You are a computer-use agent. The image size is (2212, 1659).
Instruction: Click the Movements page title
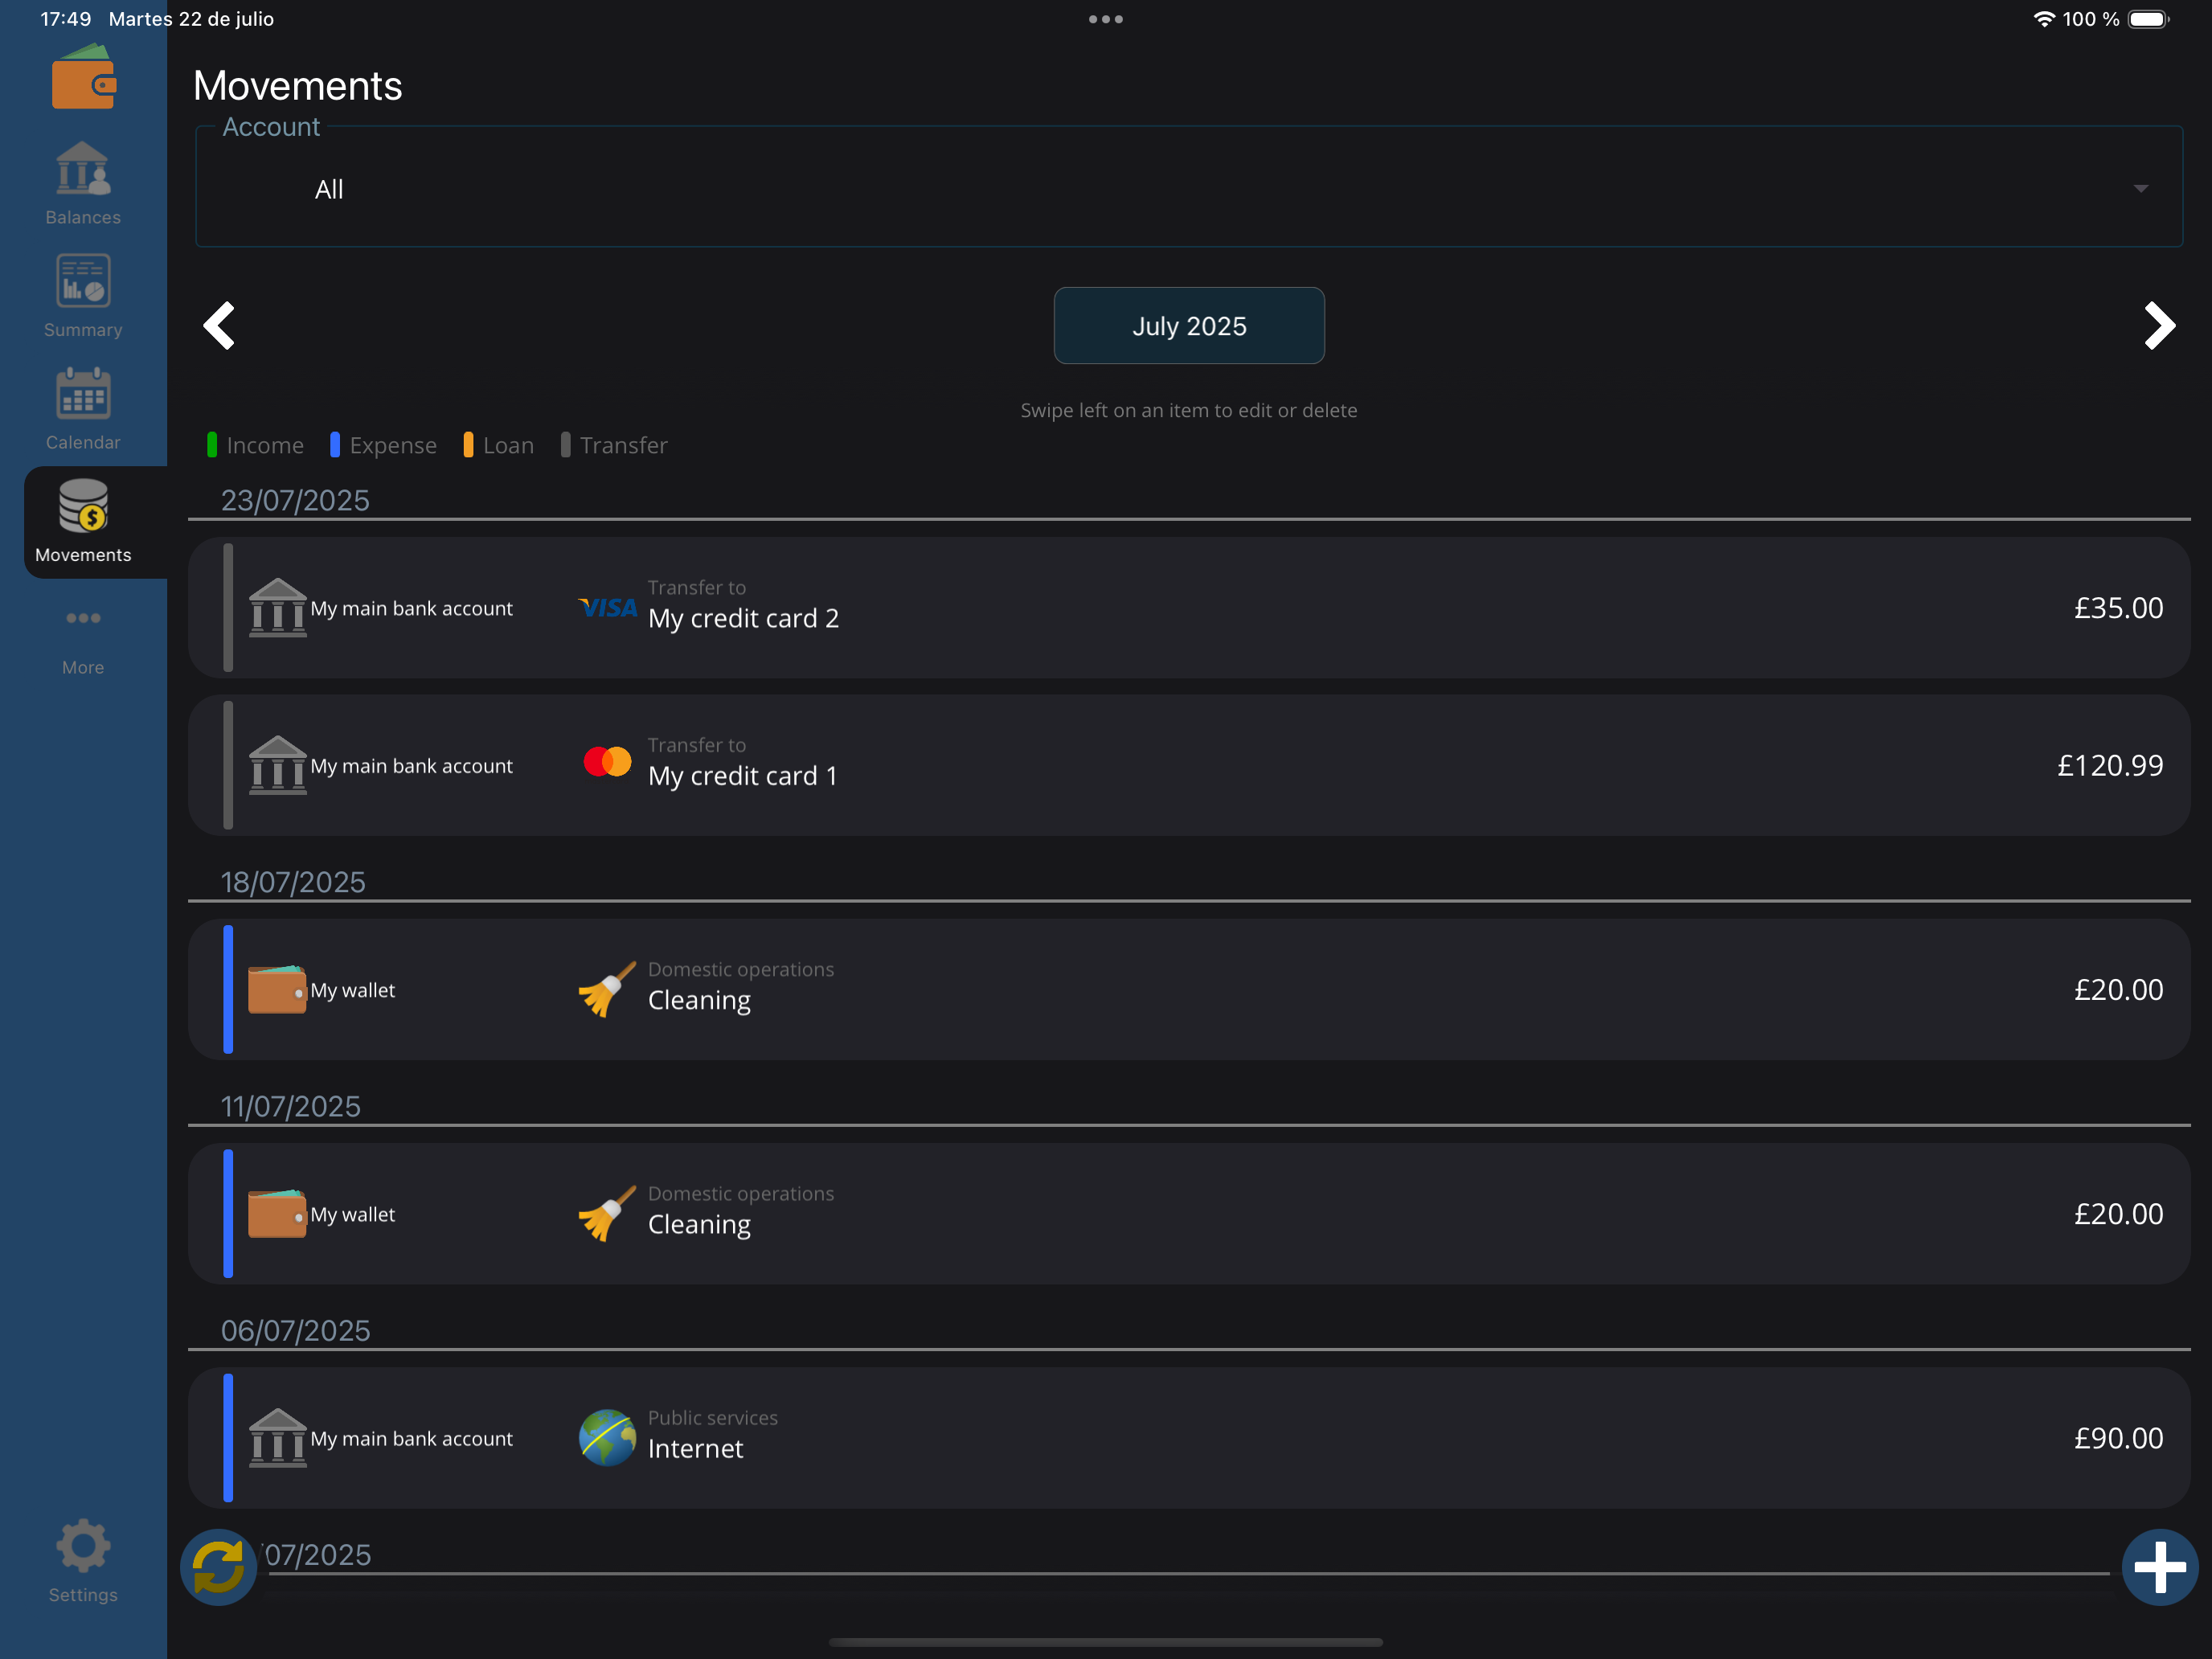(x=297, y=86)
